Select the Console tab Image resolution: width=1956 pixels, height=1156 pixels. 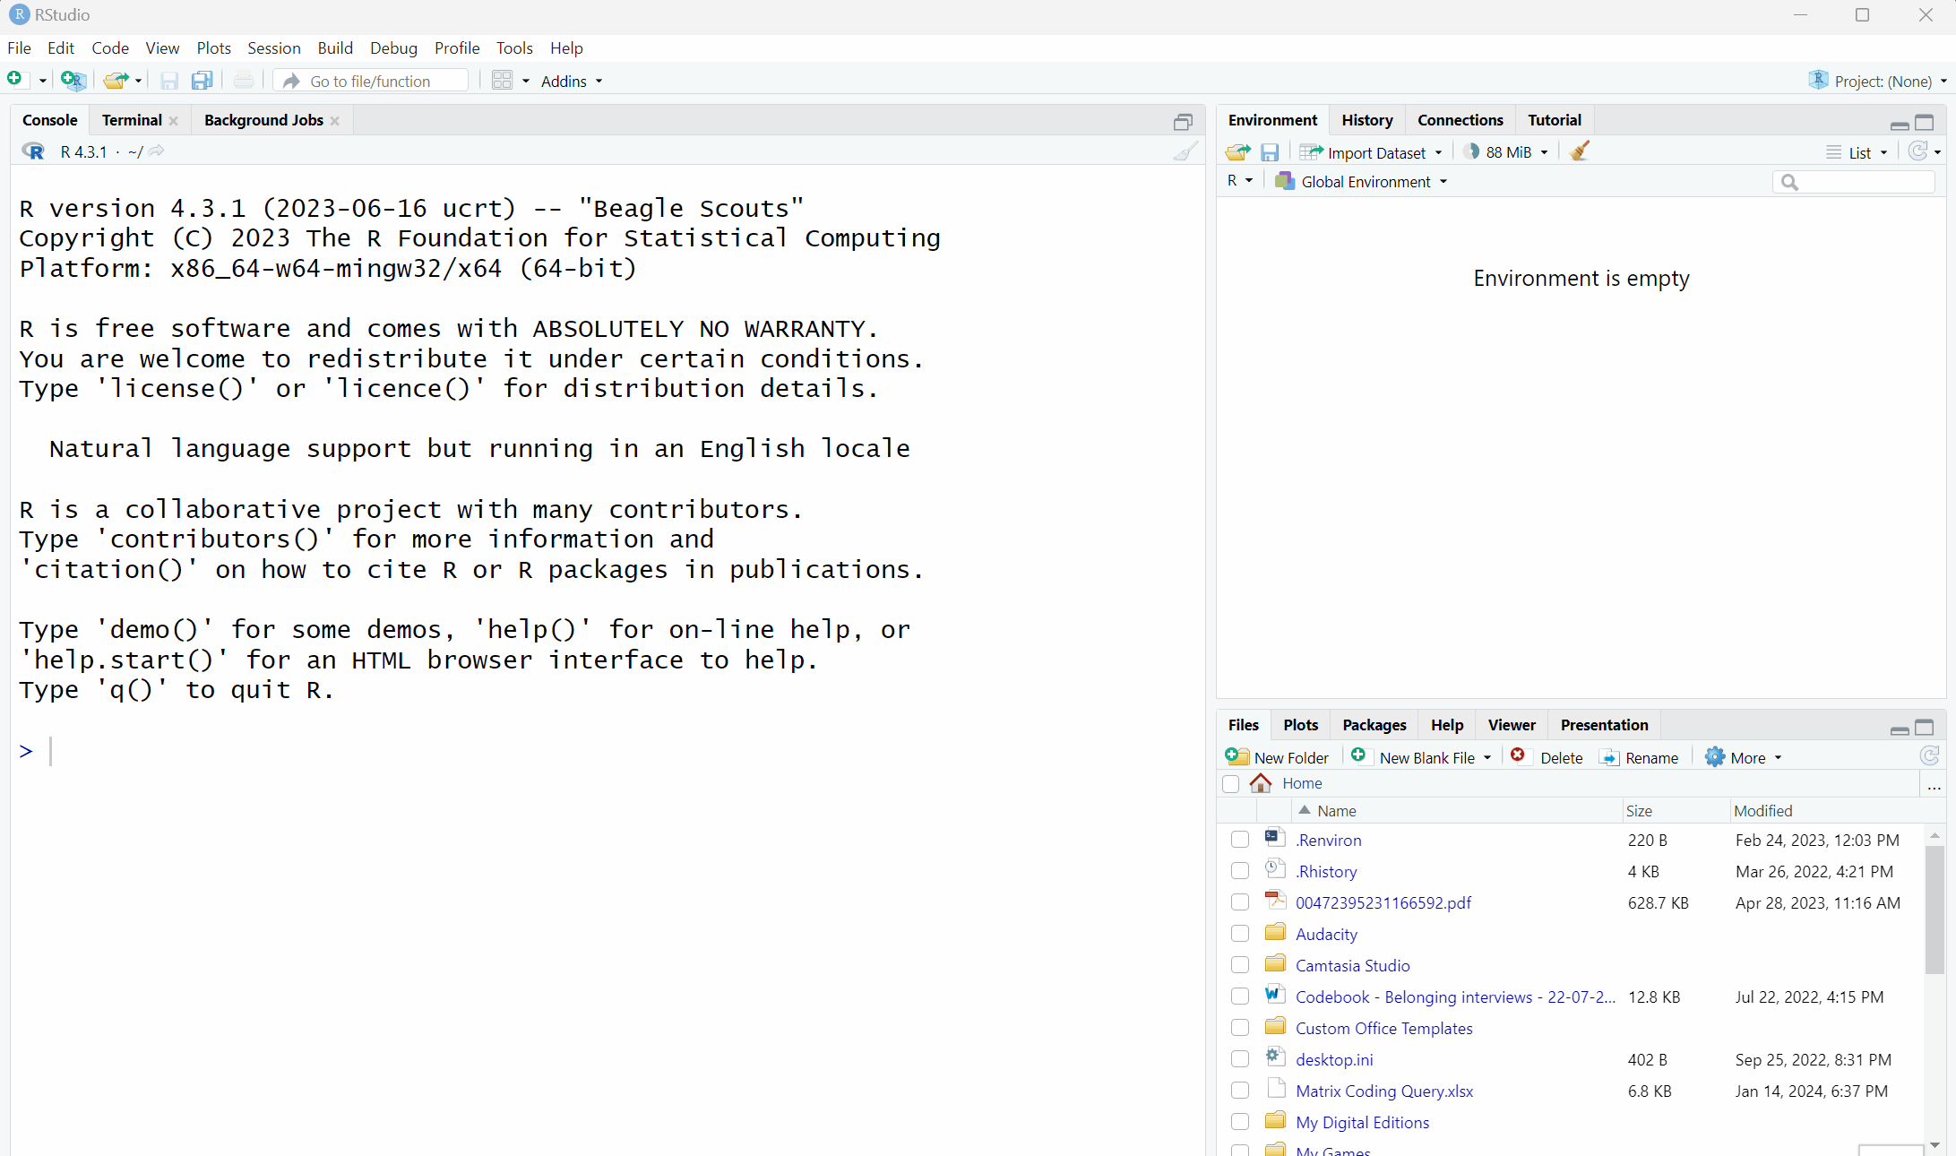pos(48,120)
